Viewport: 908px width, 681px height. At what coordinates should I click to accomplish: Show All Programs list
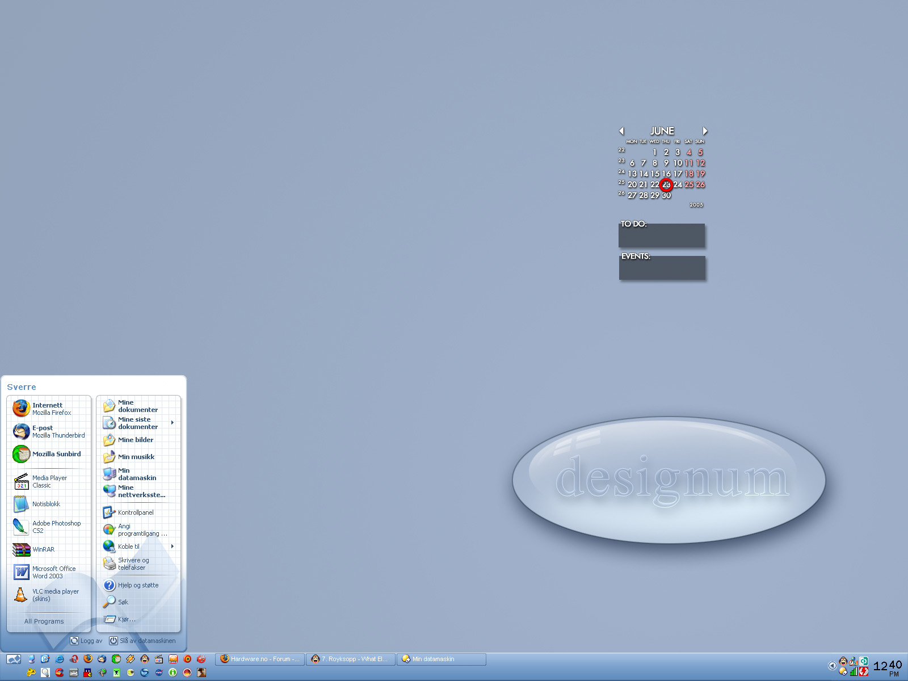44,621
